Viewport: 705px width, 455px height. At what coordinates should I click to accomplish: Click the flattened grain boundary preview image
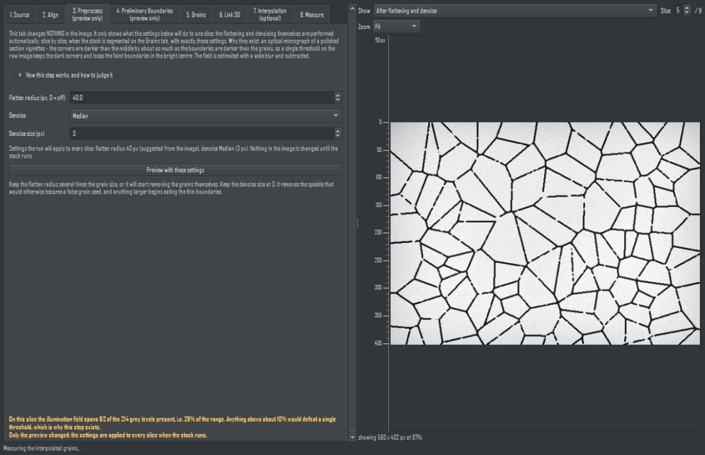(x=545, y=233)
